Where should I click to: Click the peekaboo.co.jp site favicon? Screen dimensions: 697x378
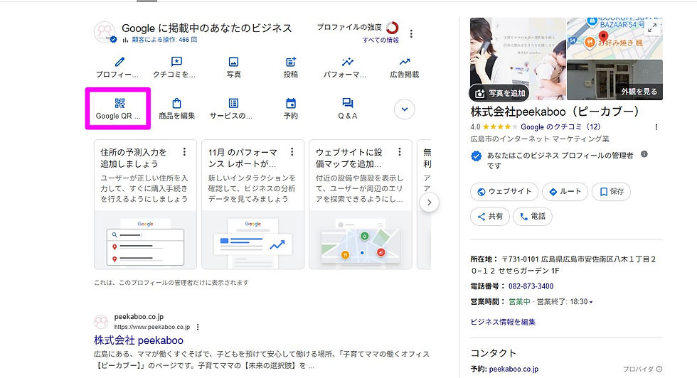pyautogui.click(x=101, y=322)
